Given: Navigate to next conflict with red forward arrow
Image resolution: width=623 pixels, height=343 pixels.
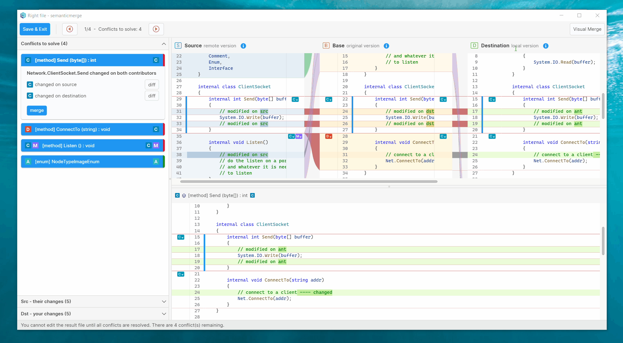Looking at the screenshot, I should (156, 29).
